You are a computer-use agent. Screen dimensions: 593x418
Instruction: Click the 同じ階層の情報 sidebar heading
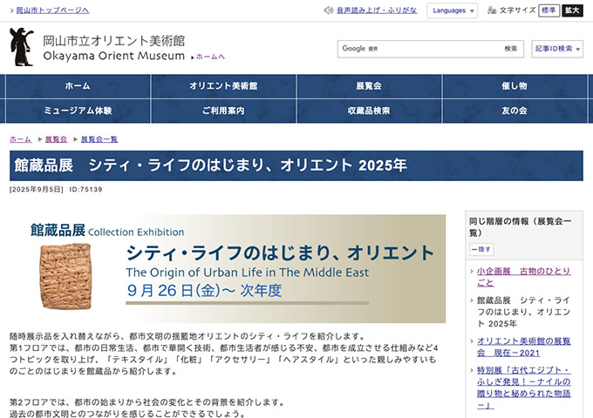tap(521, 226)
